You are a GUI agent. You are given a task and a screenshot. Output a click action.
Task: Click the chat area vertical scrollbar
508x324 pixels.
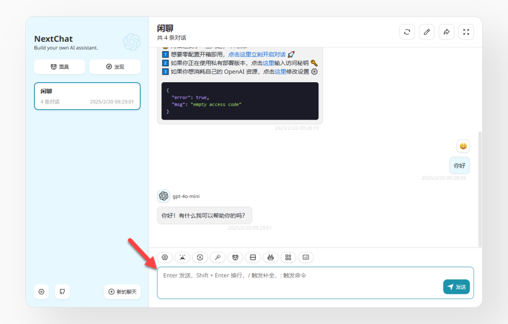click(x=480, y=189)
